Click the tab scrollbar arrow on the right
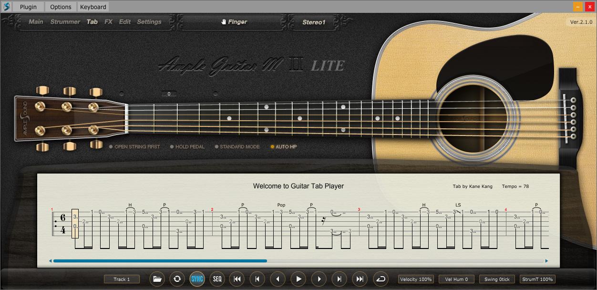Viewport: 597px width, 290px height. pos(546,260)
